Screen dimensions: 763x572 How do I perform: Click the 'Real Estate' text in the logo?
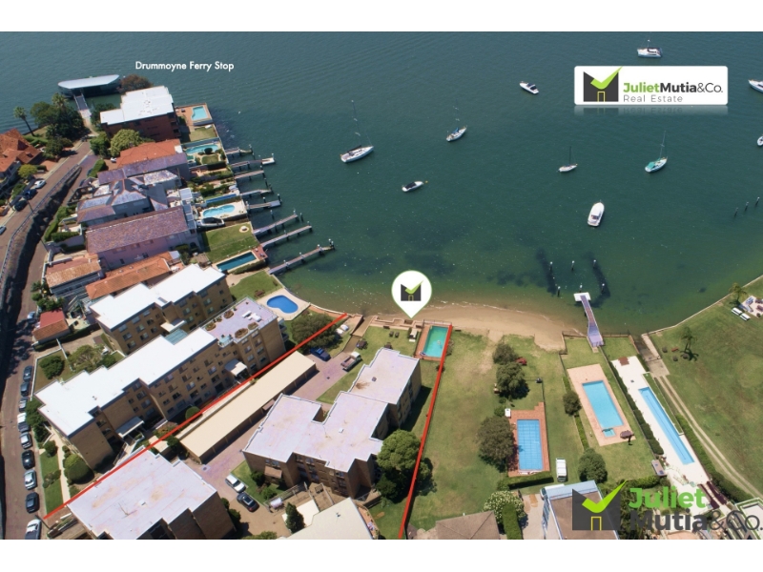pos(652,99)
